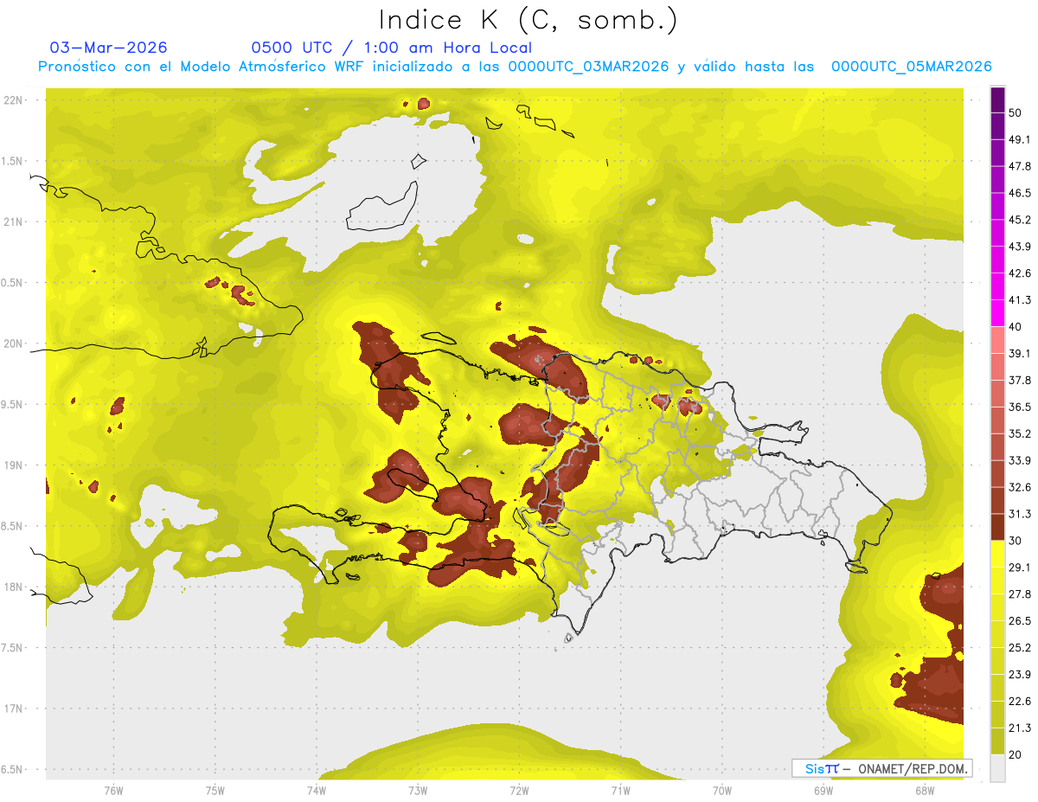1038x802 pixels.
Task: Click the colorbar value '22.6'
Action: [x=1021, y=702]
